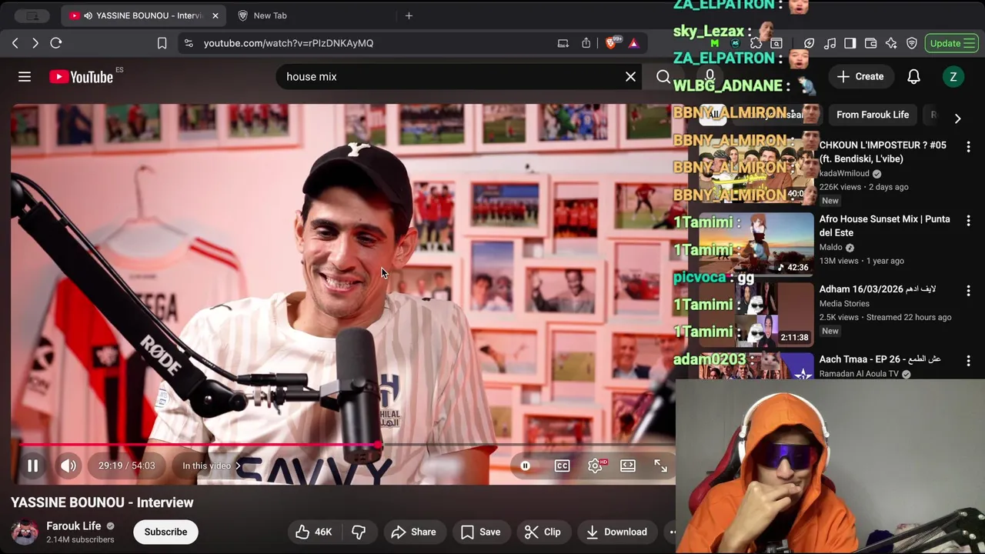The height and width of the screenshot is (554, 985).
Task: Subscribe to Farouk Life
Action: pos(165,532)
